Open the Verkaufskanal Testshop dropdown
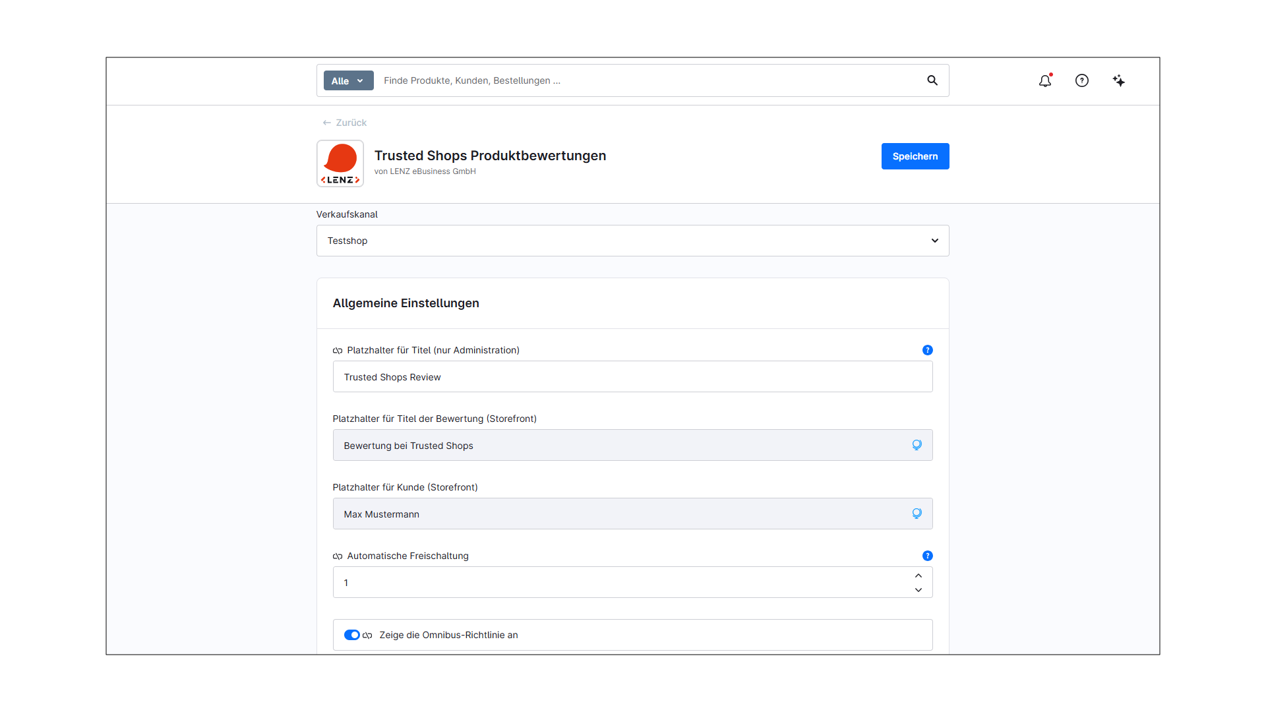The height and width of the screenshot is (712, 1266). (633, 241)
